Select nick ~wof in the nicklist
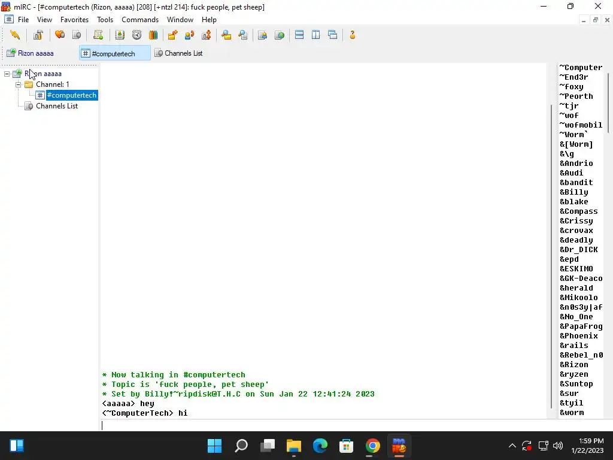 (569, 116)
